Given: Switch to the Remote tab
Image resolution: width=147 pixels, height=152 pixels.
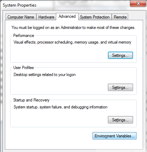Looking at the screenshot, I should [120, 17].
